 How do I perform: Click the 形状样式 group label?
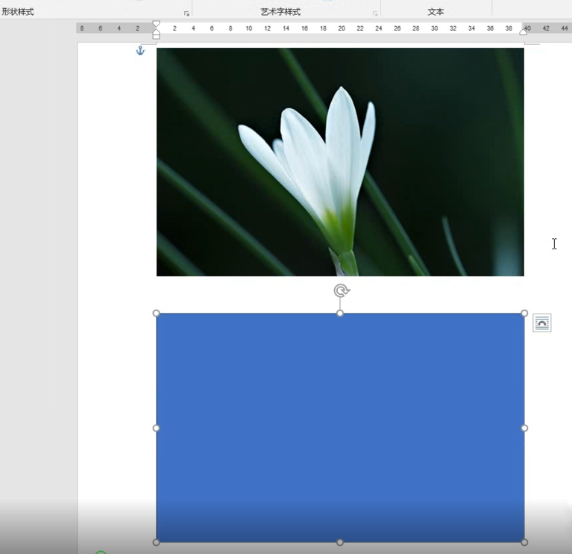(x=18, y=12)
